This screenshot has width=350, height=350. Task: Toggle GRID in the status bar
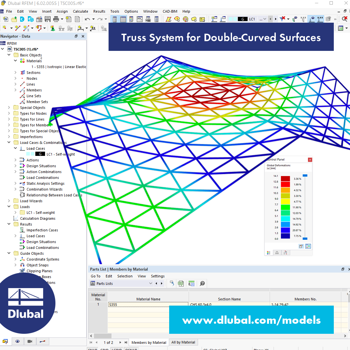[x=104, y=349]
